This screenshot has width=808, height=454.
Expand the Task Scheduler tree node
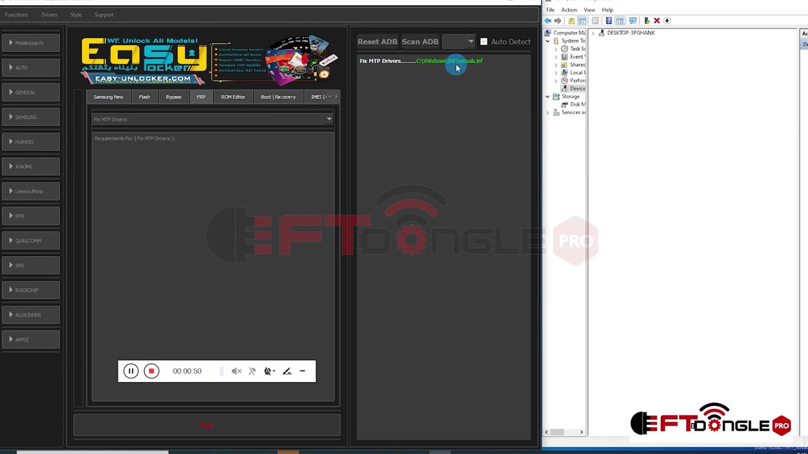pos(556,49)
